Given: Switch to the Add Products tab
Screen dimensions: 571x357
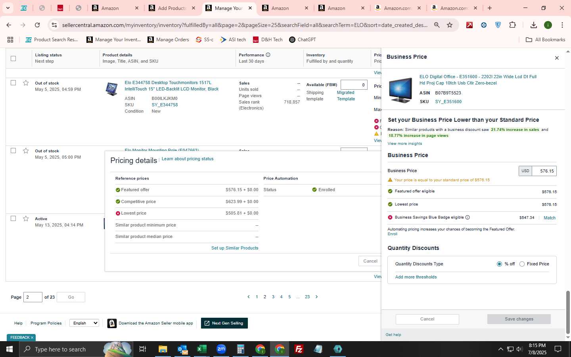Looking at the screenshot, I should point(172,8).
